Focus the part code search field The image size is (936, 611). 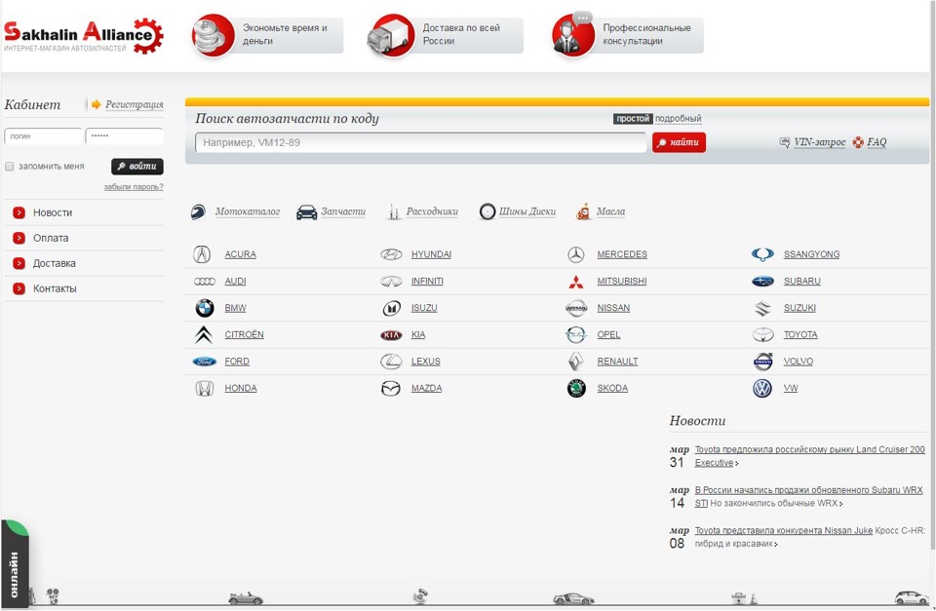click(420, 142)
